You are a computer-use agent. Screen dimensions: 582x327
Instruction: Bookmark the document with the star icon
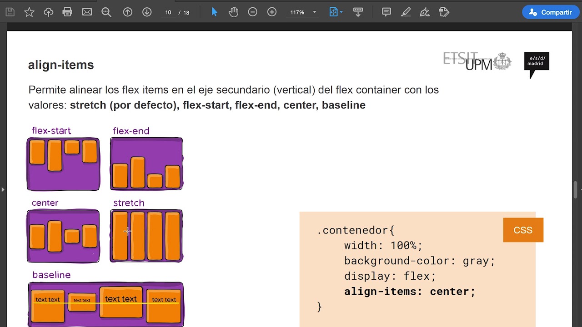click(x=29, y=12)
